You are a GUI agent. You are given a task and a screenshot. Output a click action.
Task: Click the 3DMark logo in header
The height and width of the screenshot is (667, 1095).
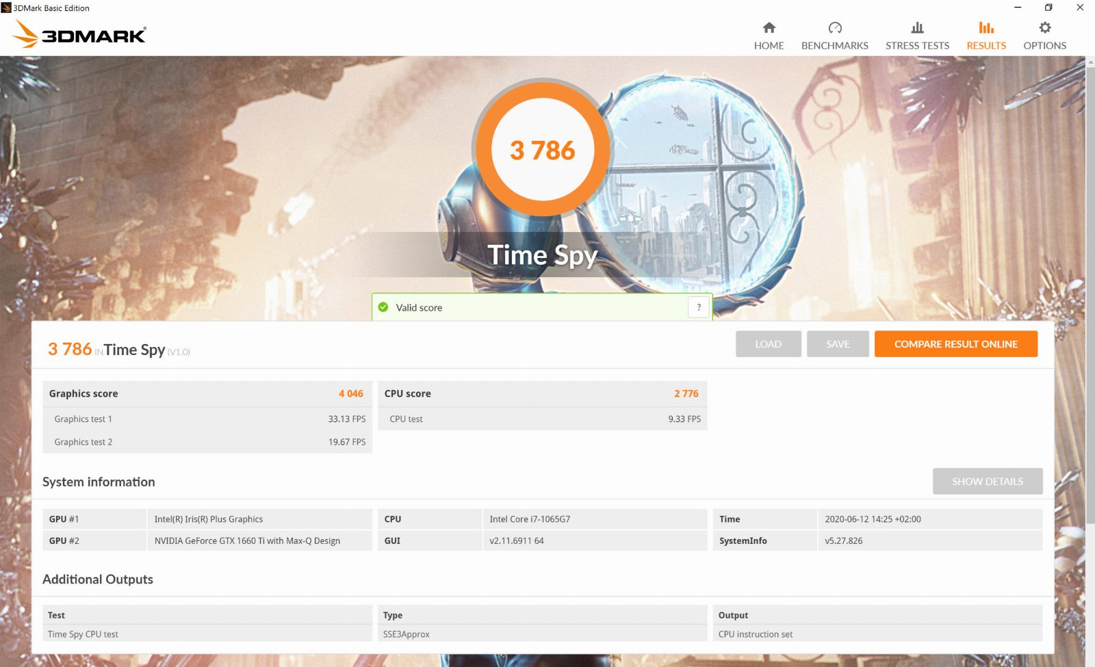(x=80, y=34)
